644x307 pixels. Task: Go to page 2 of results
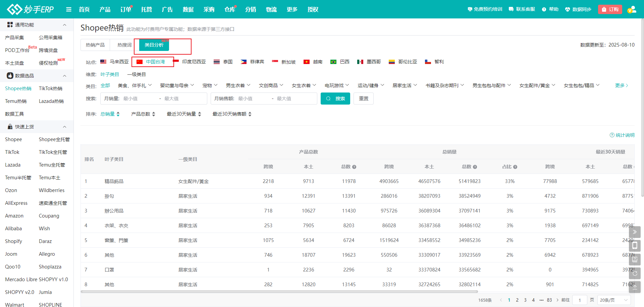[517, 300]
